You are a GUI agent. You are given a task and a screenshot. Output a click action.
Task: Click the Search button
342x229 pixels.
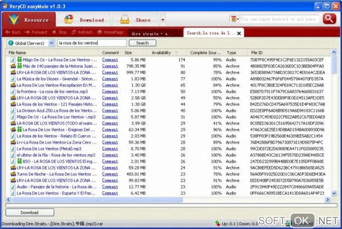142,43
